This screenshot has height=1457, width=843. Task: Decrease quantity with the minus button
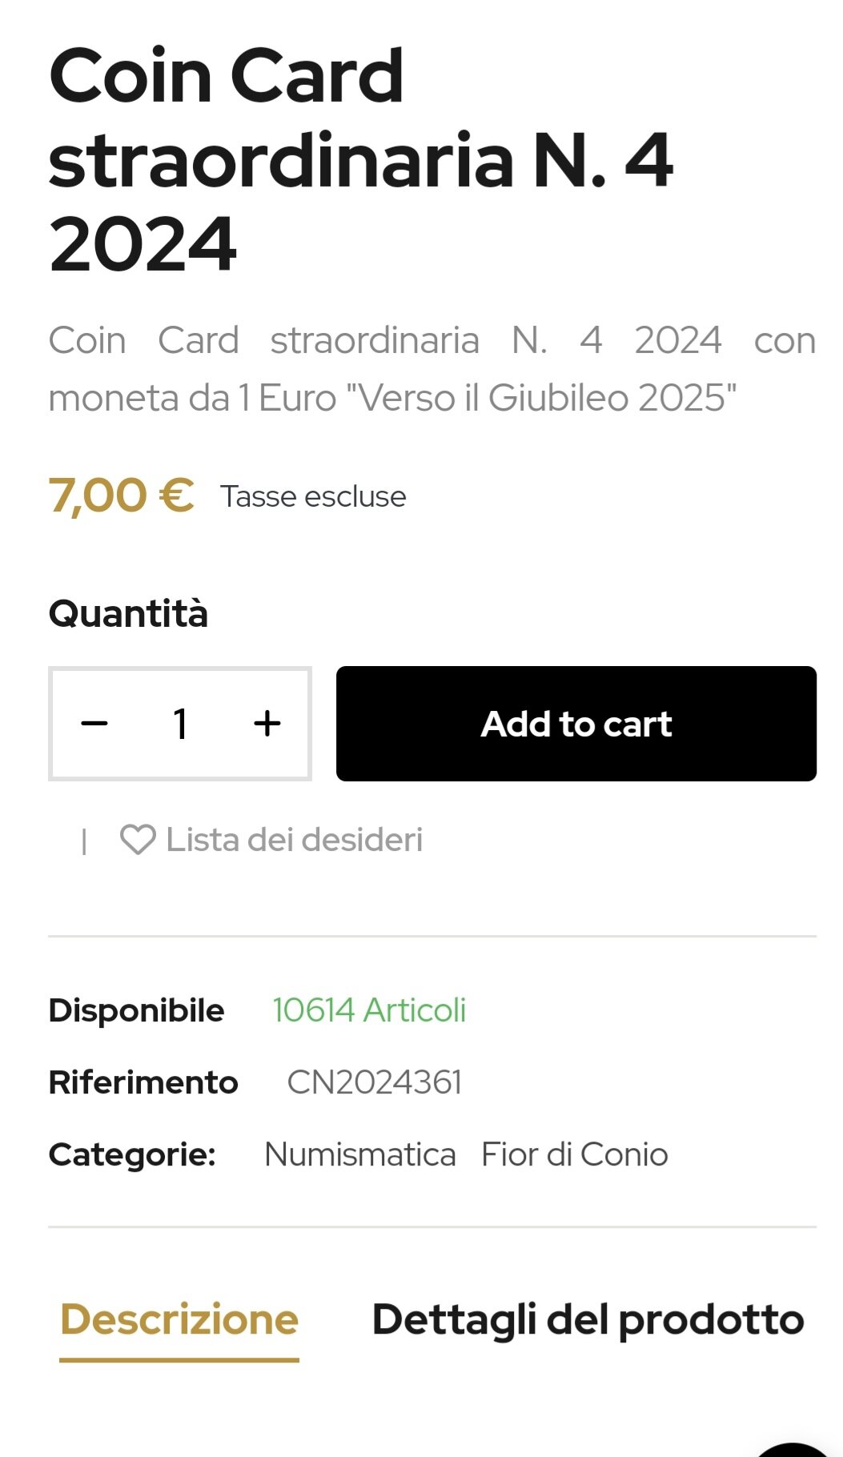(94, 724)
